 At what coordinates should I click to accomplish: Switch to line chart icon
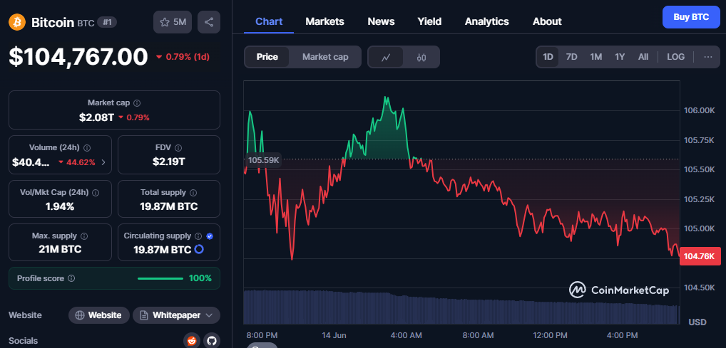click(386, 58)
